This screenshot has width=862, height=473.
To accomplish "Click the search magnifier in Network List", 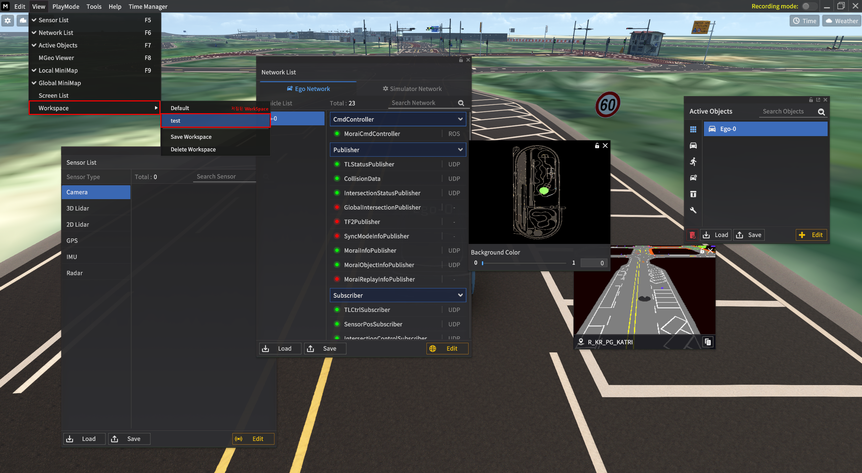I will coord(461,103).
